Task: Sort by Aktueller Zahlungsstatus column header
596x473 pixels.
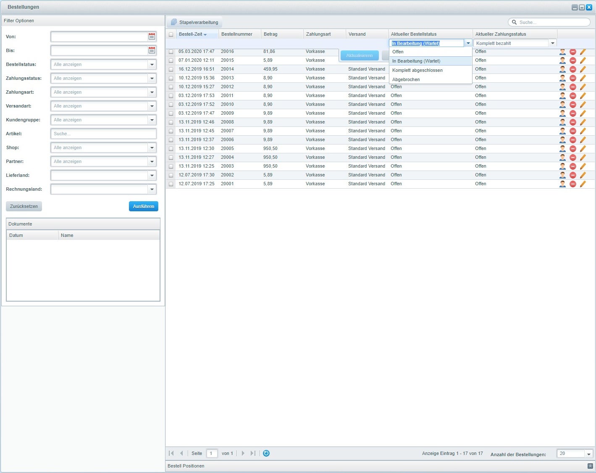Action: (515, 34)
